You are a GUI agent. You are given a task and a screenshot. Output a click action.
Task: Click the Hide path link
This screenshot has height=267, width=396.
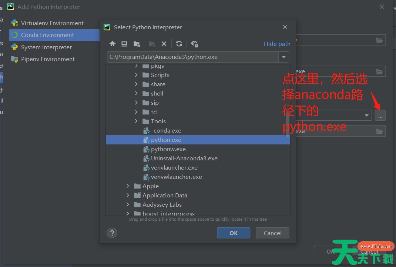[277, 44]
